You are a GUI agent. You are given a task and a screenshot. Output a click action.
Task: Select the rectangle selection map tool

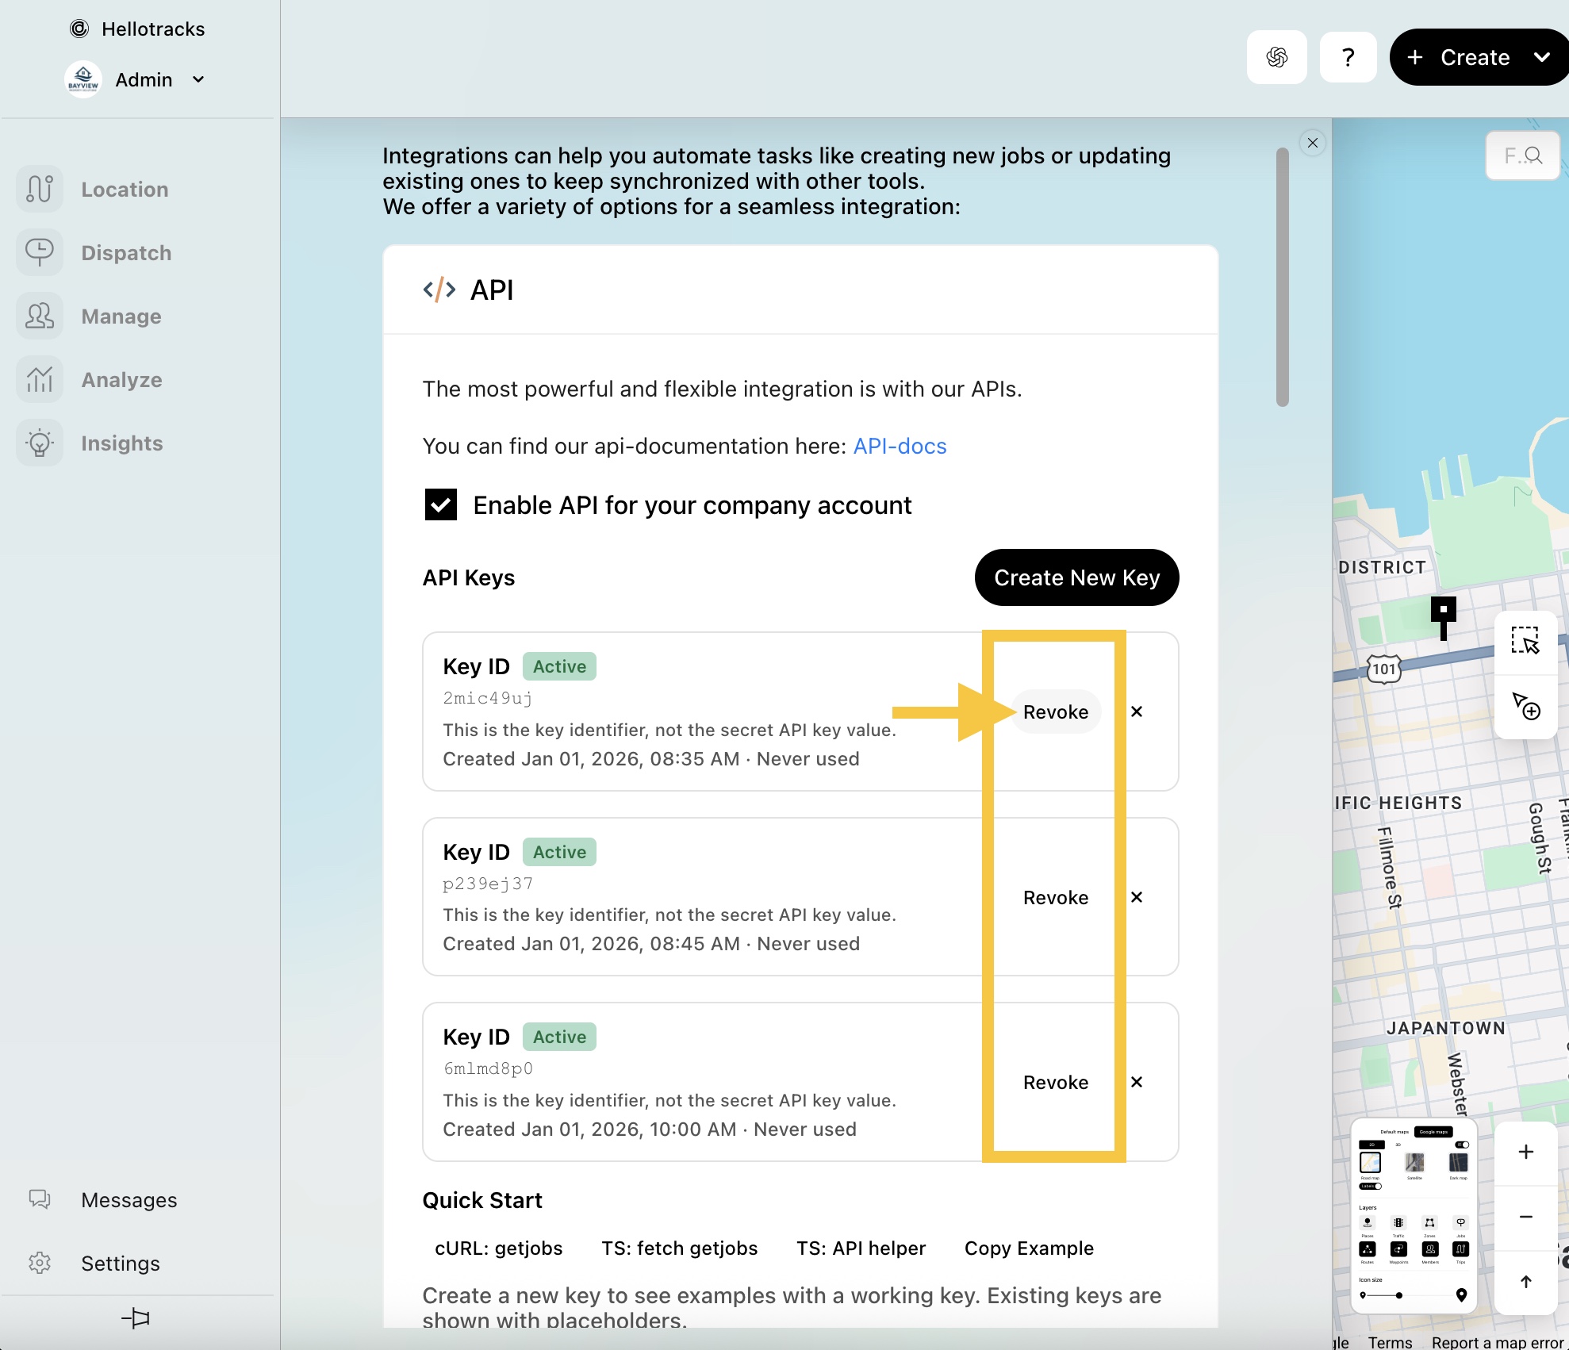[1525, 640]
